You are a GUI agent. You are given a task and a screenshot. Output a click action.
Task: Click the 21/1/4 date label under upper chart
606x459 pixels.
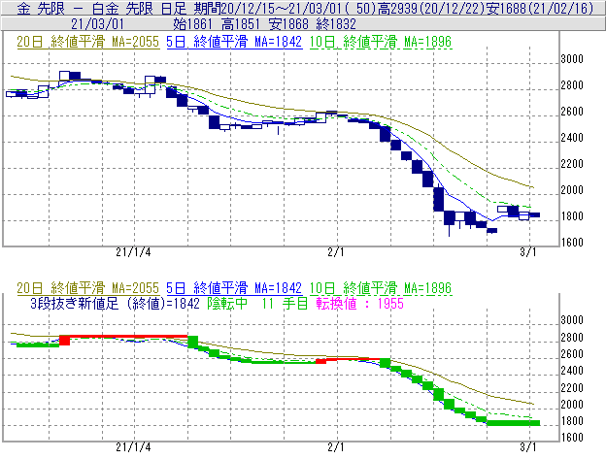[x=133, y=252]
